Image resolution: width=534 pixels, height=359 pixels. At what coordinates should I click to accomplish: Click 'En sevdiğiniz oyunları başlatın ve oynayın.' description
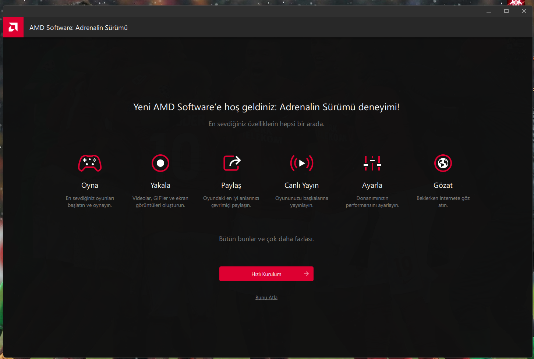90,202
